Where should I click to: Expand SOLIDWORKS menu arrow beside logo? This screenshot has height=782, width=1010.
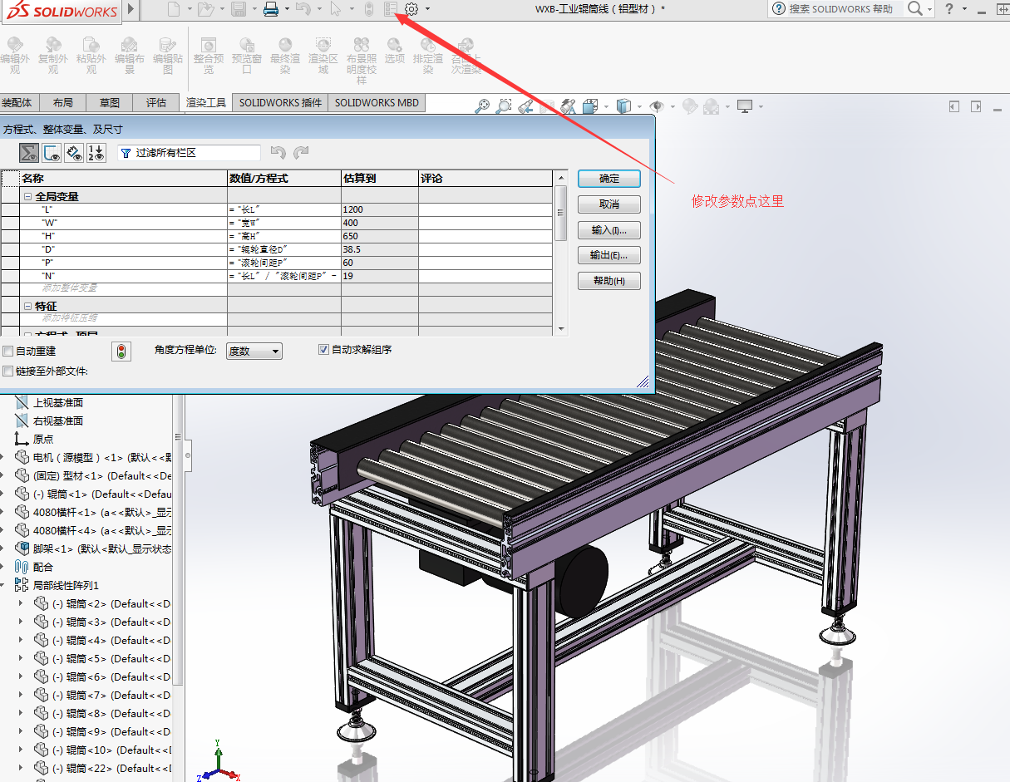(x=131, y=9)
